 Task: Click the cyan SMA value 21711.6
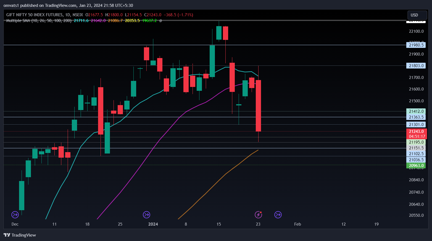(81, 21)
